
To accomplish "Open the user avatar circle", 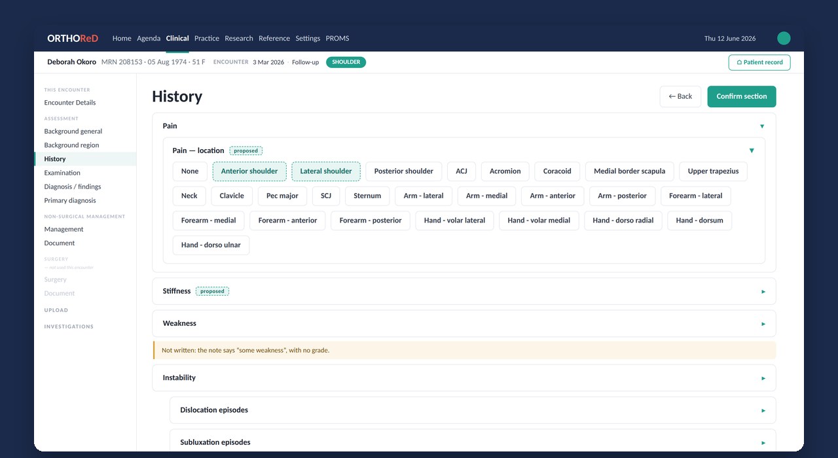I will click(x=784, y=39).
